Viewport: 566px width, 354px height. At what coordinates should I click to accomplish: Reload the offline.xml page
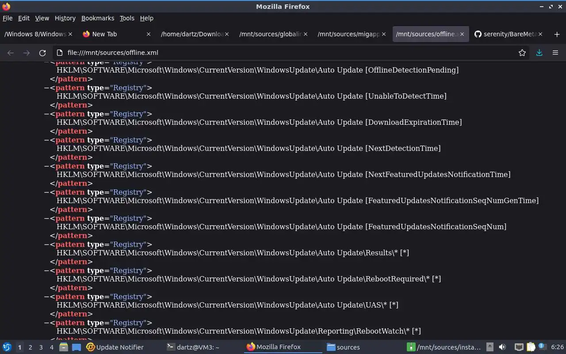click(42, 53)
